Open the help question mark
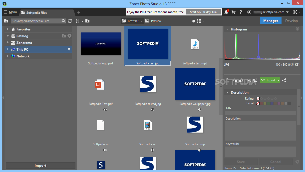 [241, 12]
